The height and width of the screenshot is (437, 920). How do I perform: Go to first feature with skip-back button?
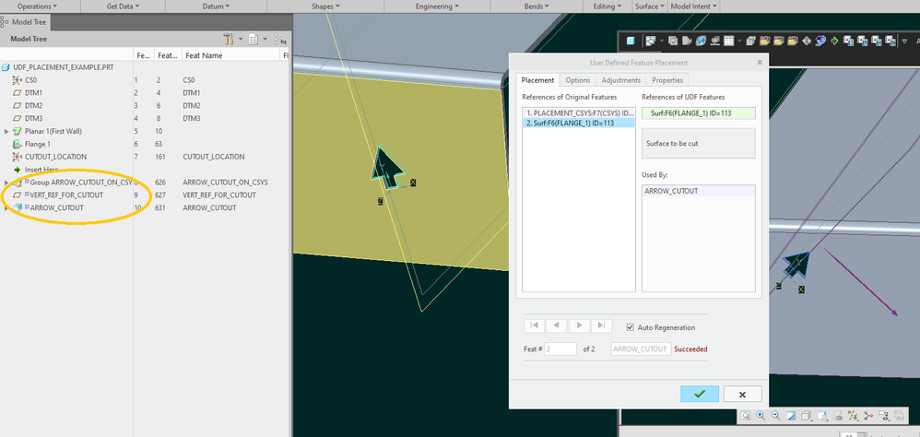pos(534,325)
